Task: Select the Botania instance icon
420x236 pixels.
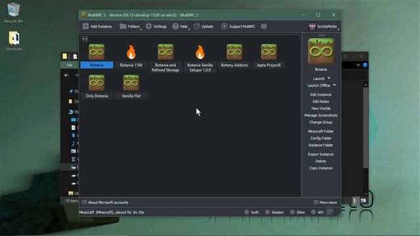Action: tap(96, 52)
